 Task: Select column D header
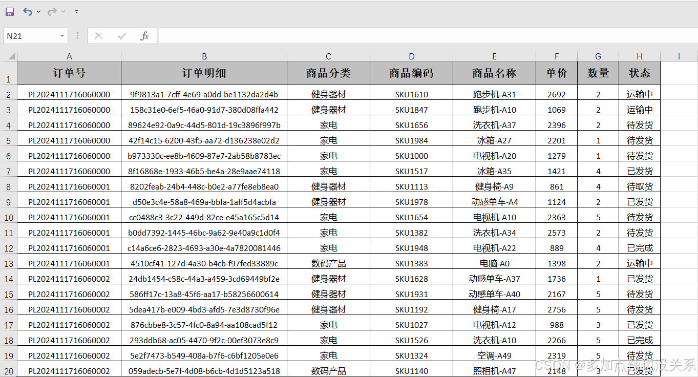pos(411,56)
